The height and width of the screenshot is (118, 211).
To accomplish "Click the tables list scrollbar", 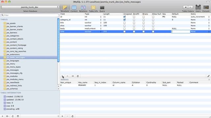I will point(58,40).
